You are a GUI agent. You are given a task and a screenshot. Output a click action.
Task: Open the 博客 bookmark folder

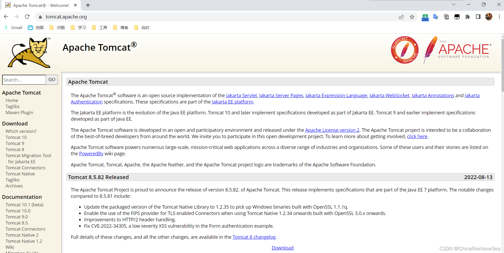[121, 27]
